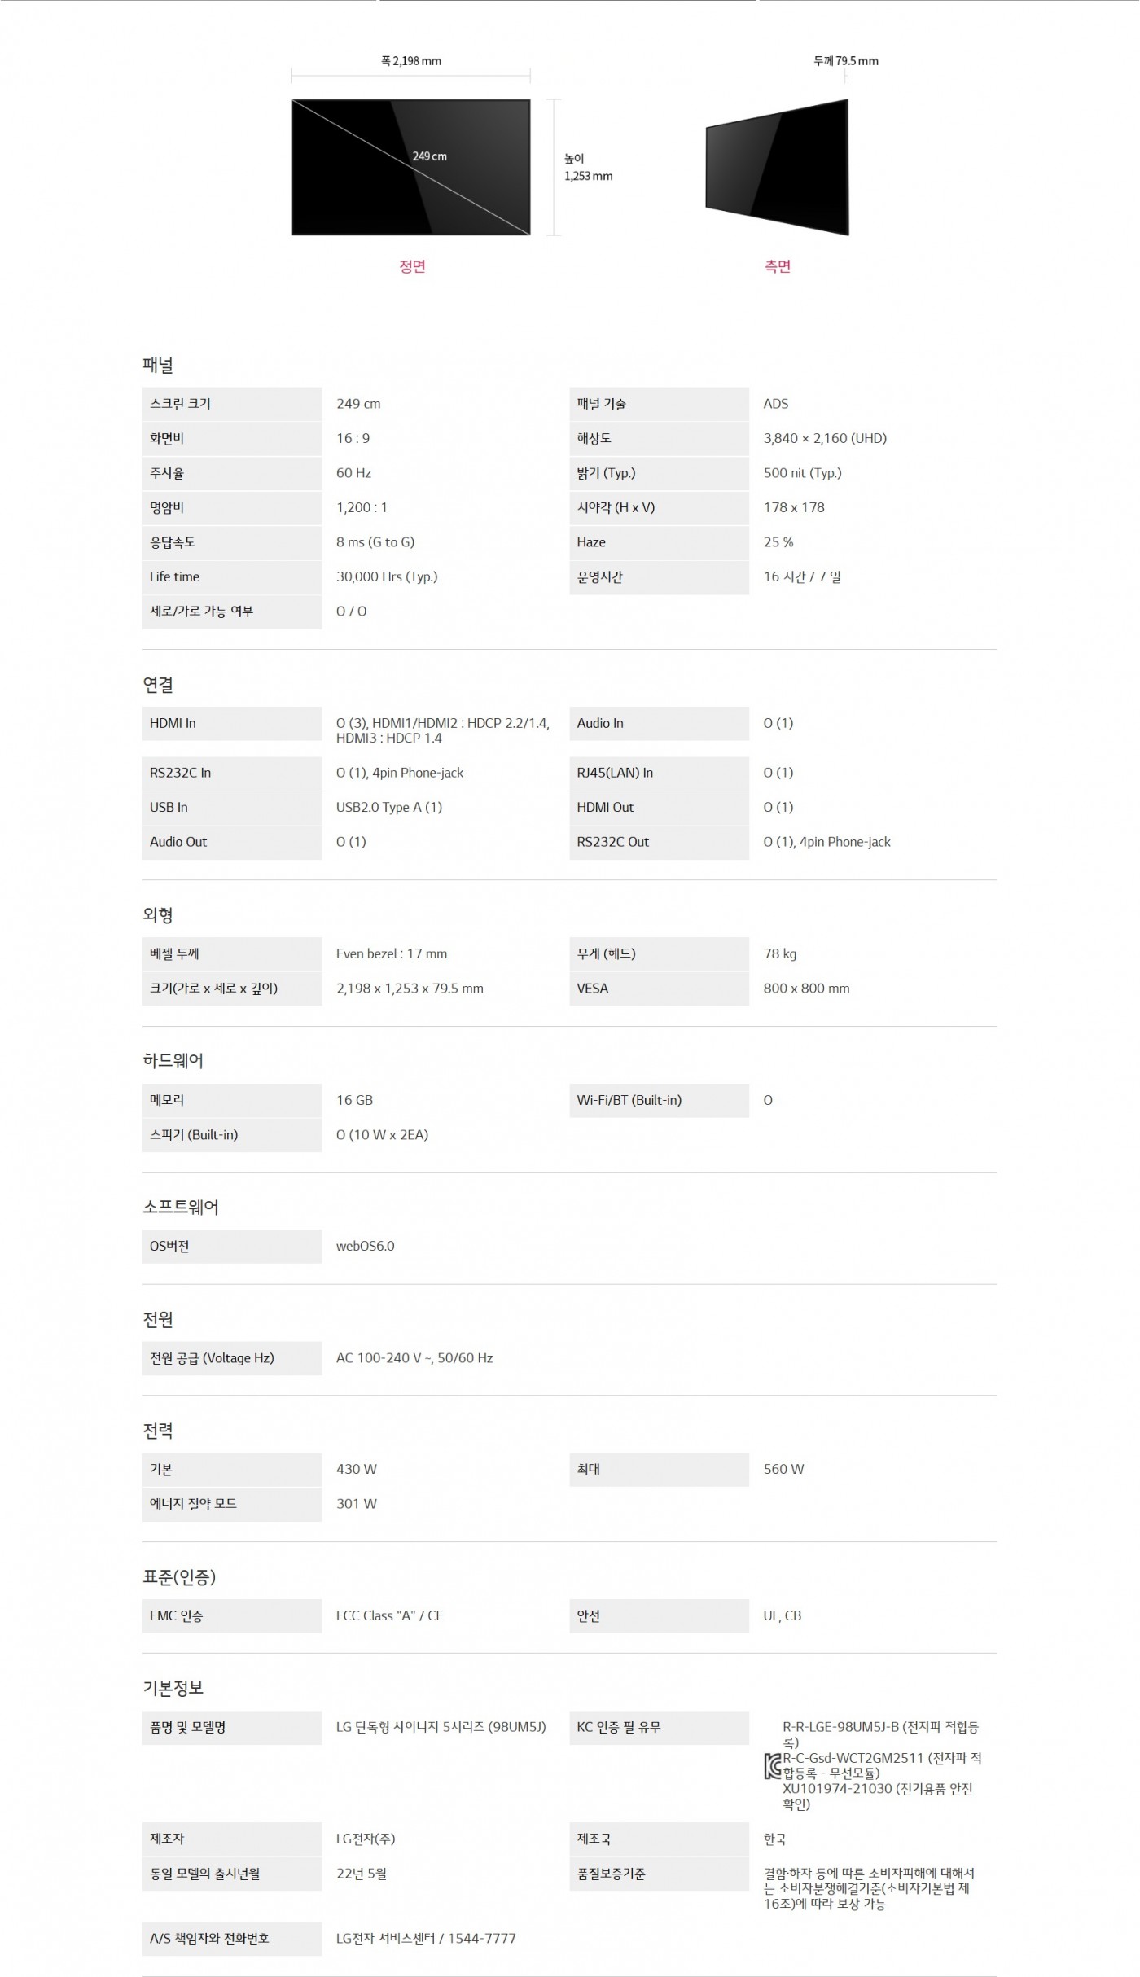
Task: Click the 측면 label under the side image
Action: coord(778,266)
